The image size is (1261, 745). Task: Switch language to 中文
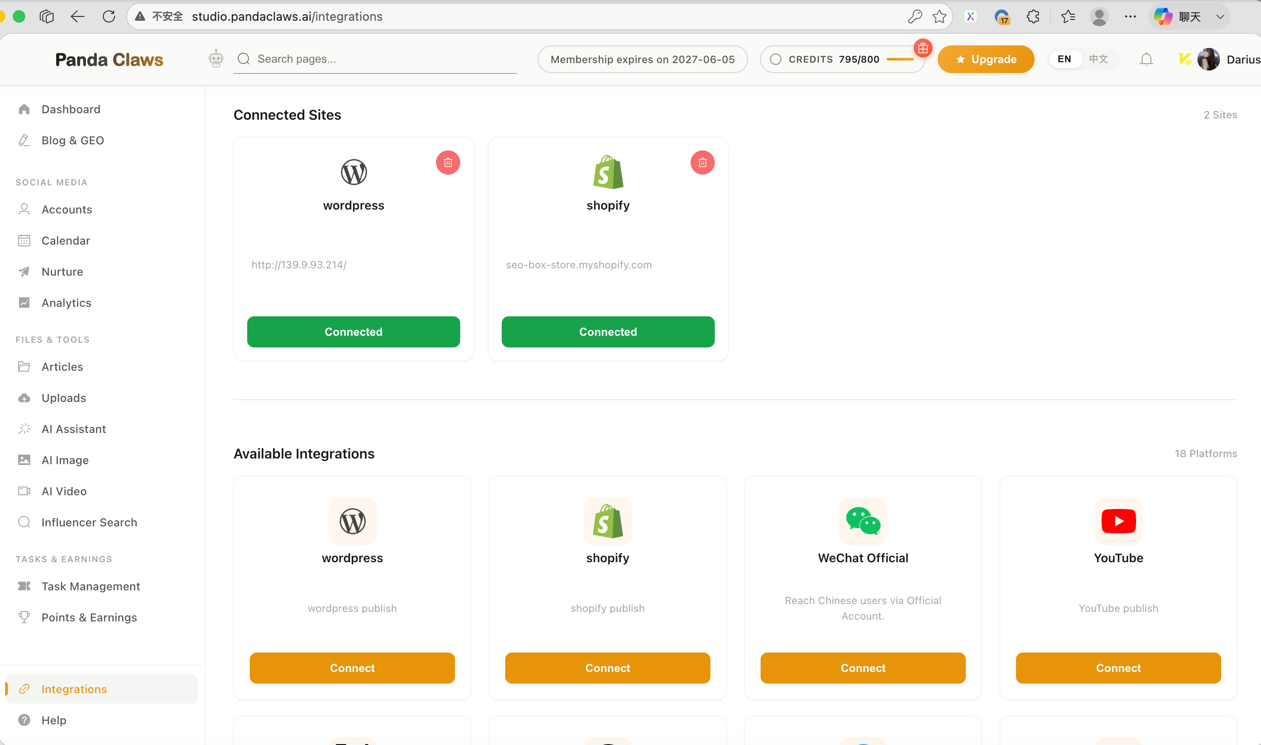(1098, 59)
